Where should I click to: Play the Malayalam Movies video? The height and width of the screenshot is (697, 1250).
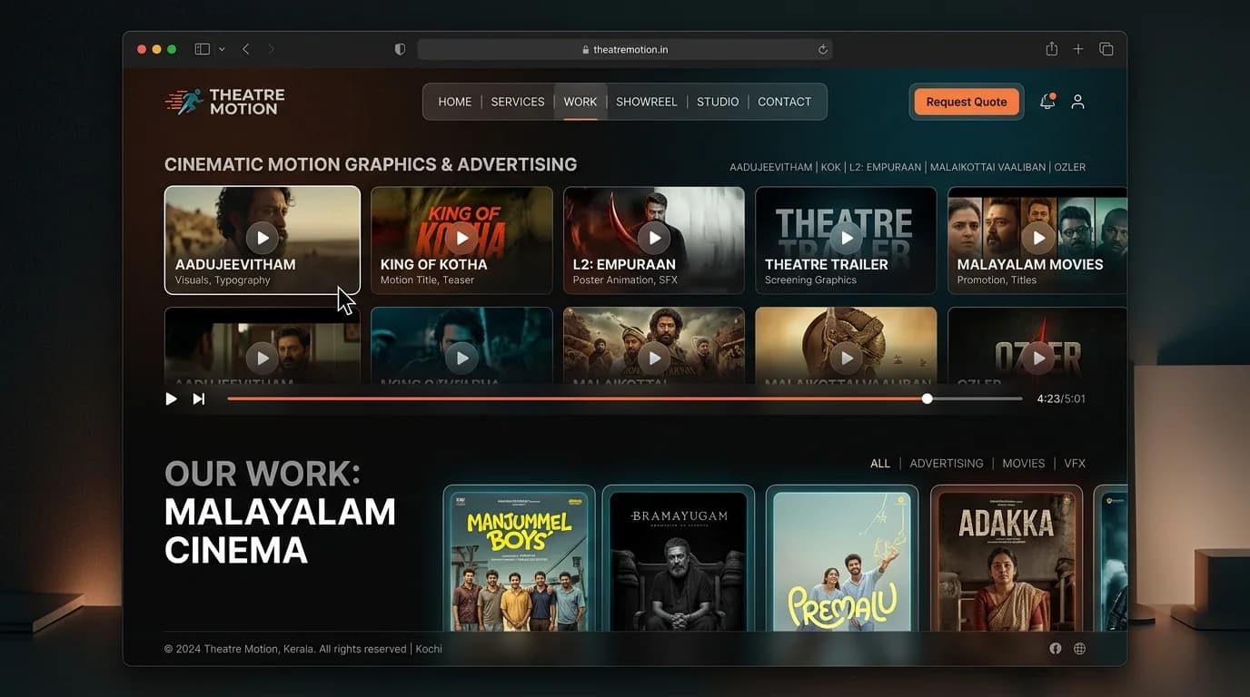click(x=1038, y=238)
